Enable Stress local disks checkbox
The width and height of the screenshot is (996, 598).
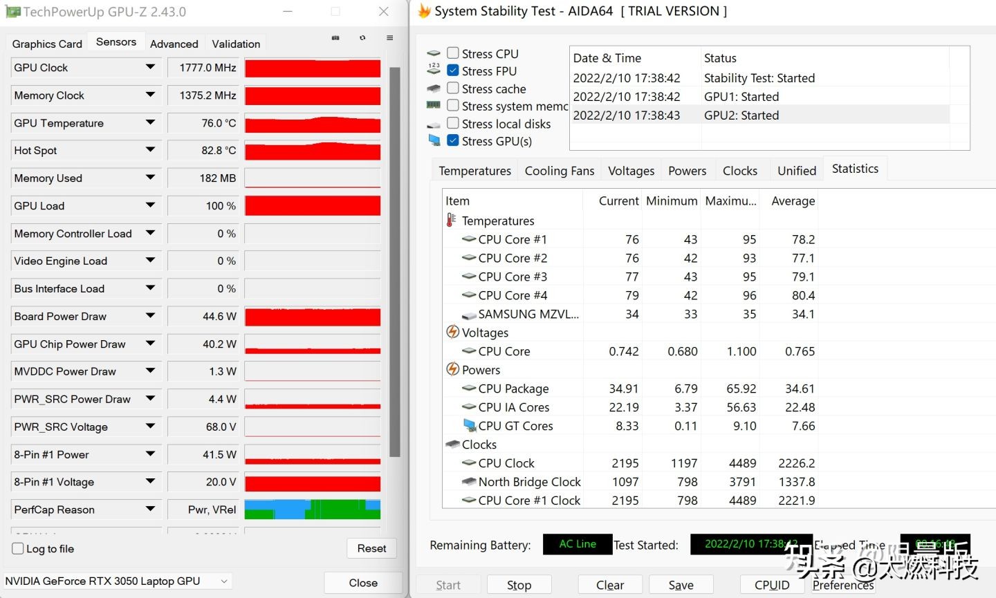tap(453, 122)
